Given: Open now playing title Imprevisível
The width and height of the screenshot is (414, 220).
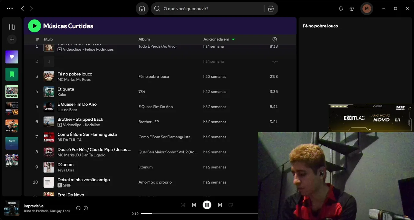Looking at the screenshot, I should [x=34, y=206].
